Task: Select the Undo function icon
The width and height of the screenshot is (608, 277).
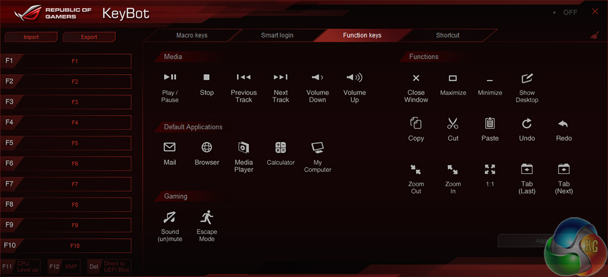Action: coord(527,123)
